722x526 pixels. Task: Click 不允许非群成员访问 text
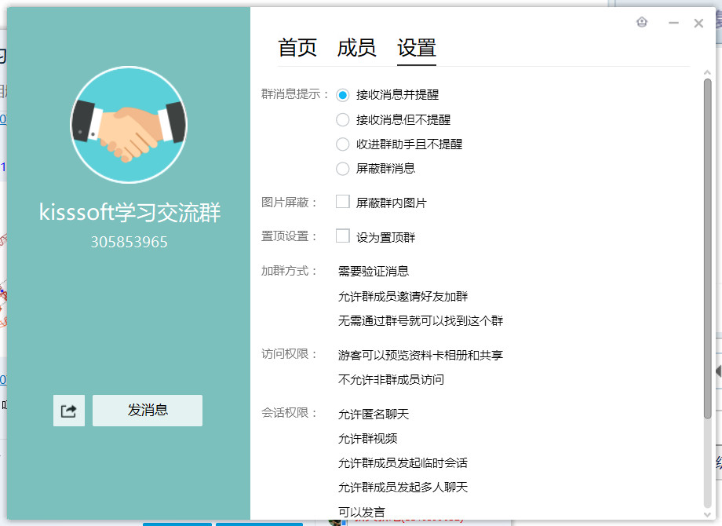pyautogui.click(x=391, y=379)
